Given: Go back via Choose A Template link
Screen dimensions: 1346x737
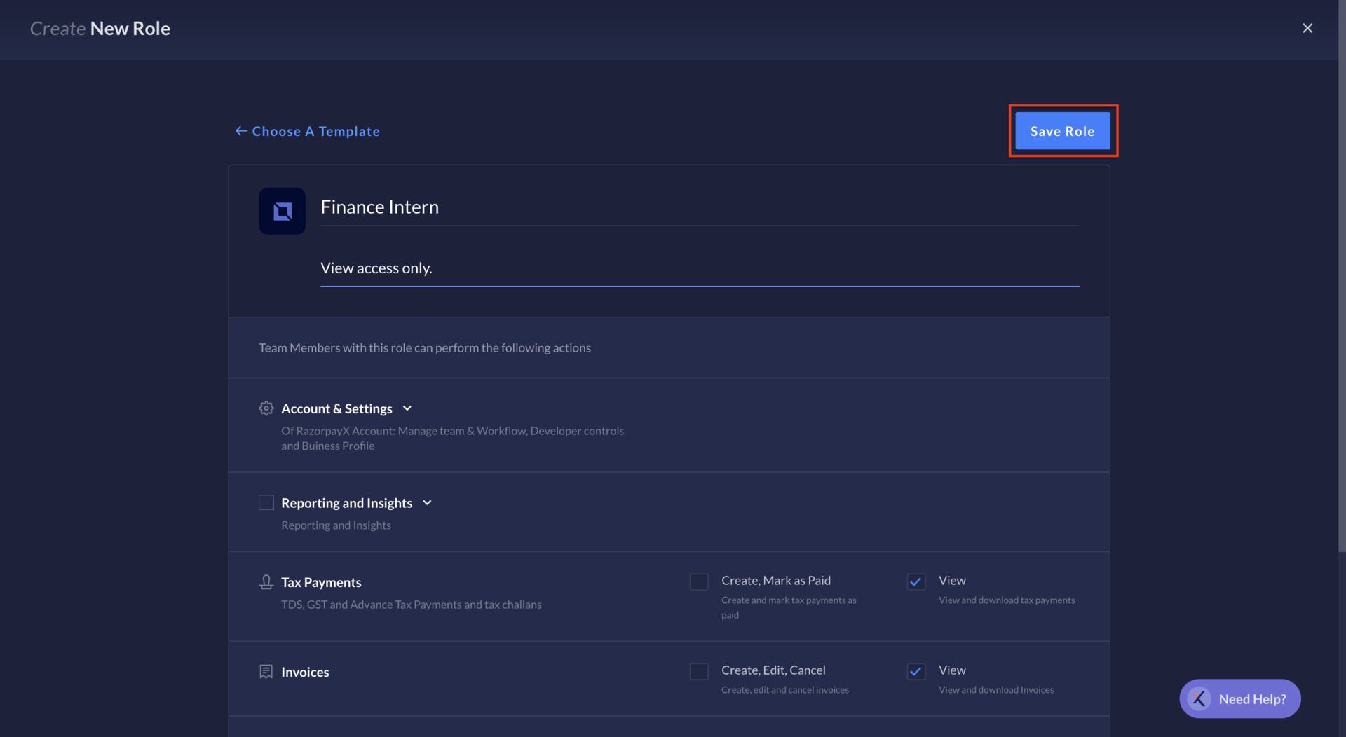Looking at the screenshot, I should [307, 131].
